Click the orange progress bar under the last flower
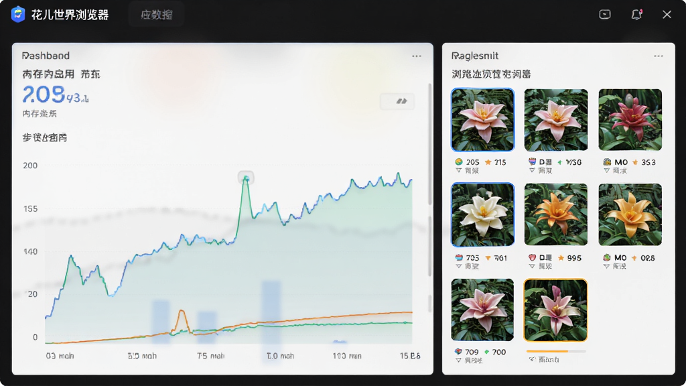Viewport: 686px width, 386px height. 555,351
